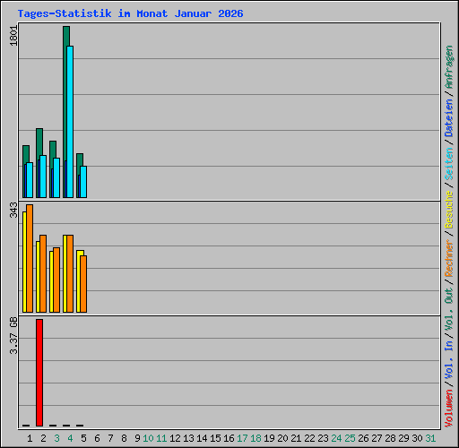Image resolution: width=459 pixels, height=448 pixels.
Task: Click day label '9' on the x-axis
Action: 137,438
